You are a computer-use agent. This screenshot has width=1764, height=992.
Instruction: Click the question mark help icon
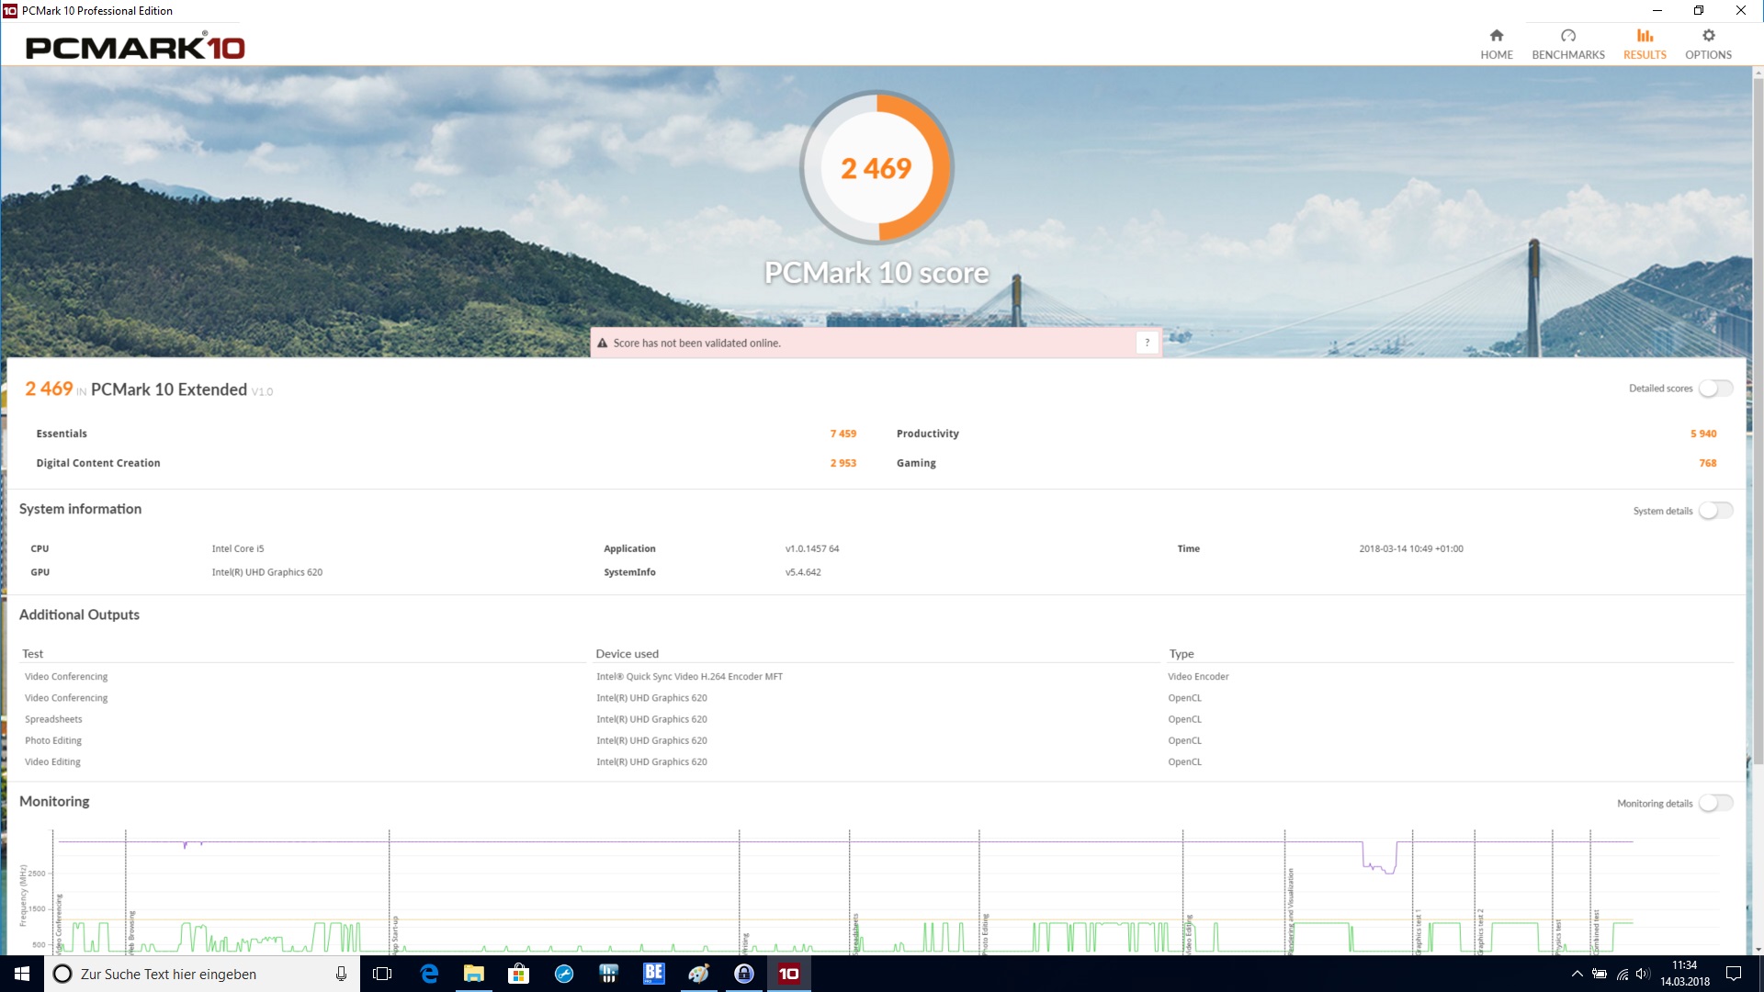coord(1147,343)
